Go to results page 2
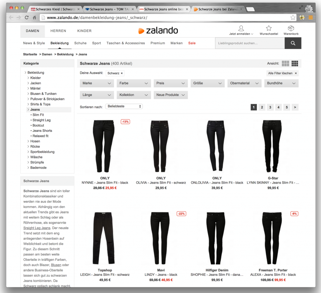The image size is (321, 293). 262,107
